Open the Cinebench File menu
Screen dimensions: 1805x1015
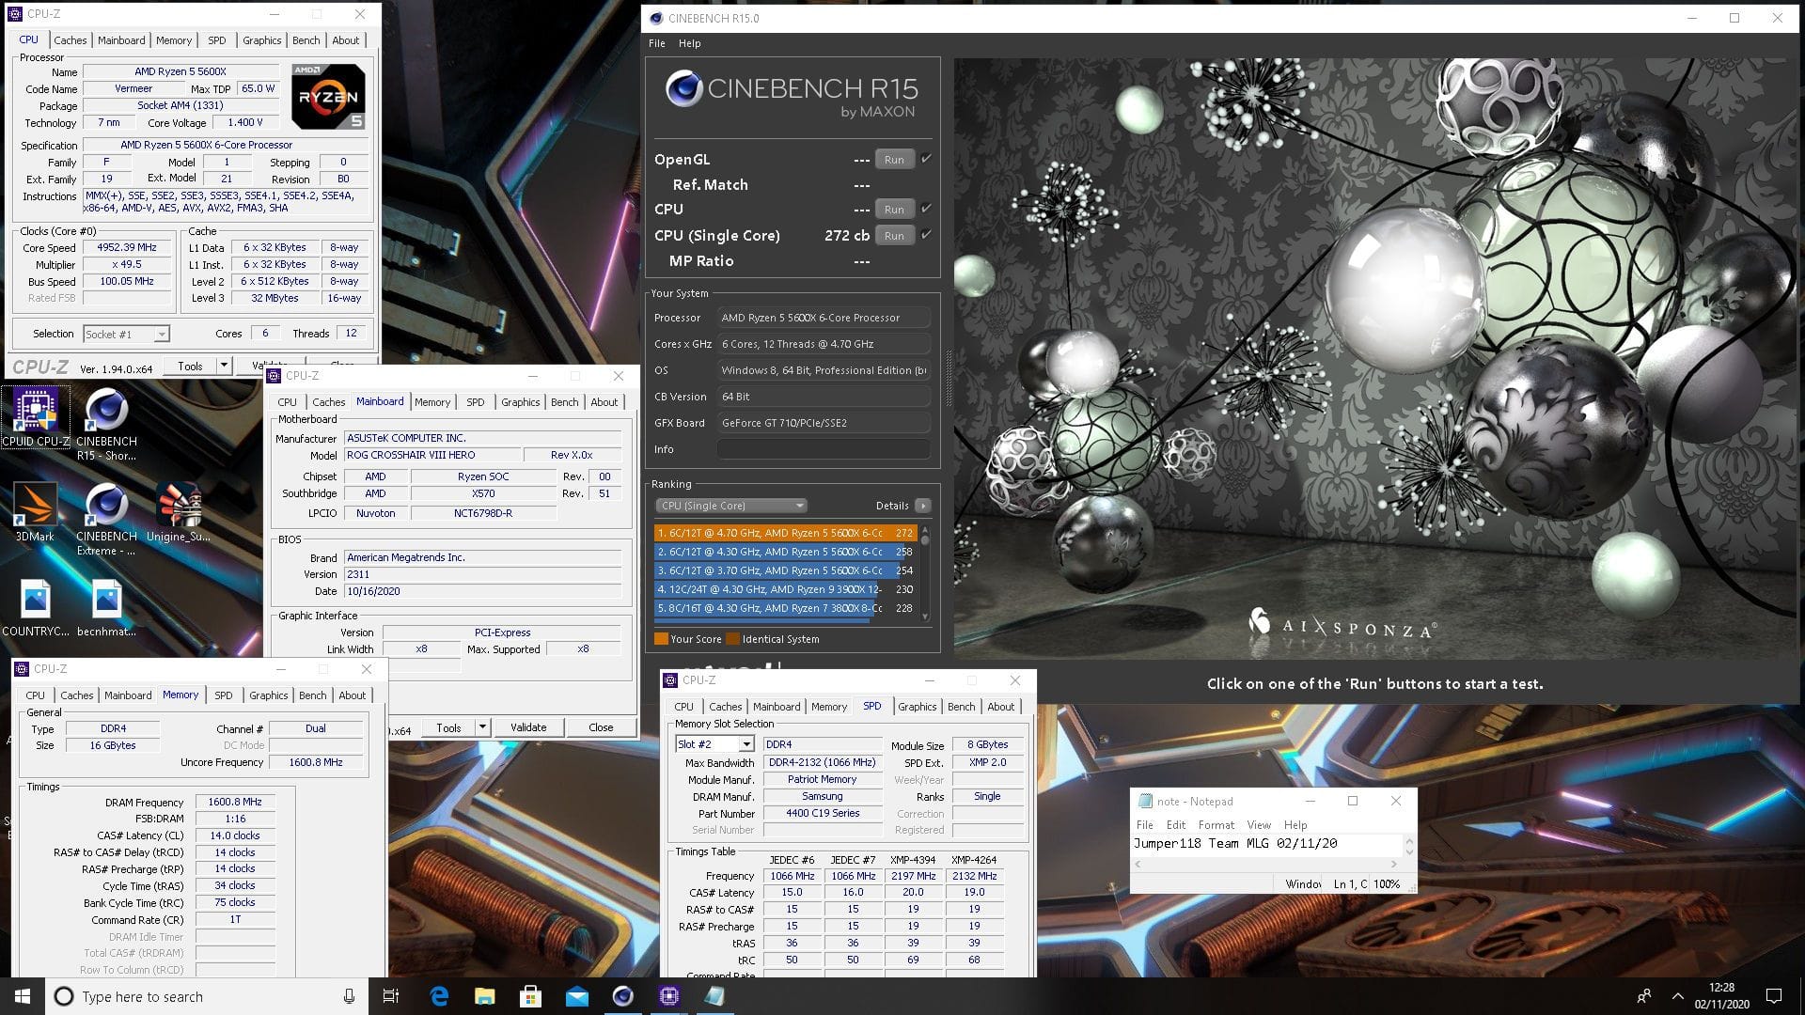tap(657, 43)
